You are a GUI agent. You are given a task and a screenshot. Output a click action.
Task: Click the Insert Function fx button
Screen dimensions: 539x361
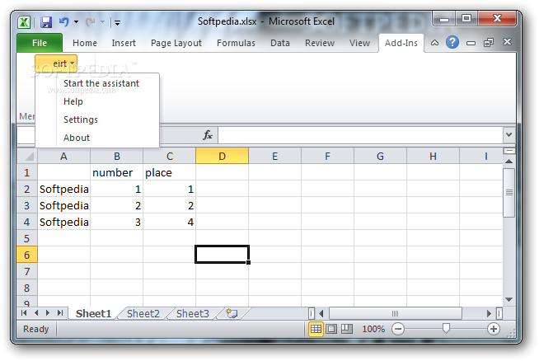[x=208, y=135]
